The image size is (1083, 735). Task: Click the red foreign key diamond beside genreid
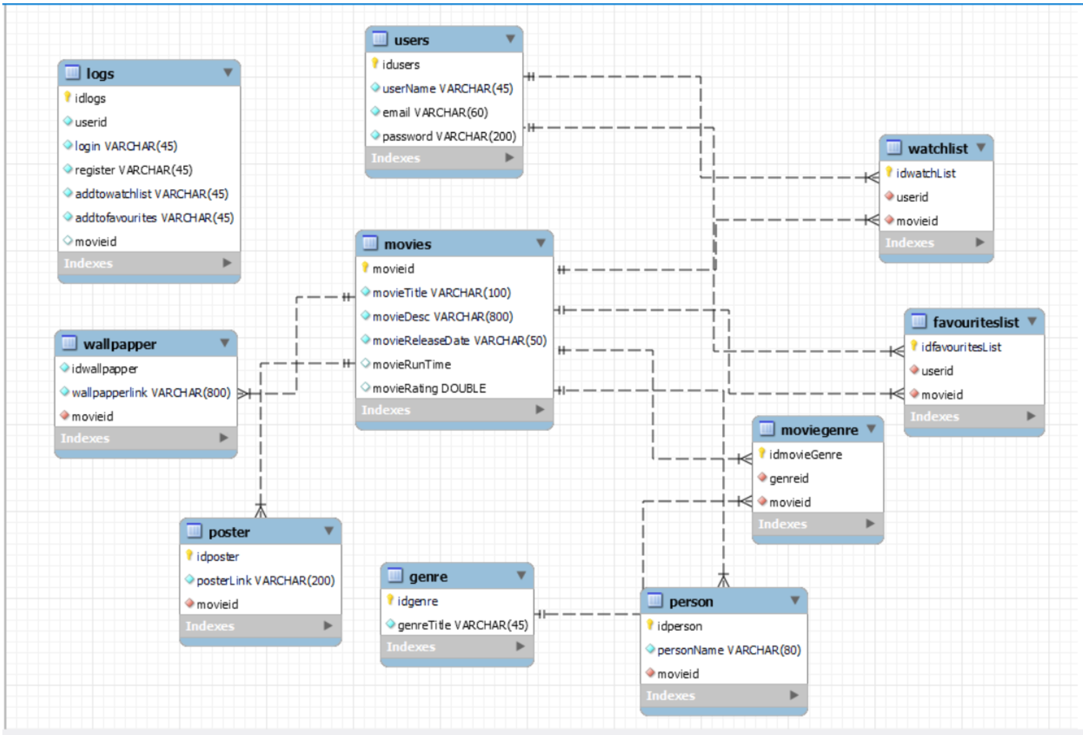click(x=762, y=477)
